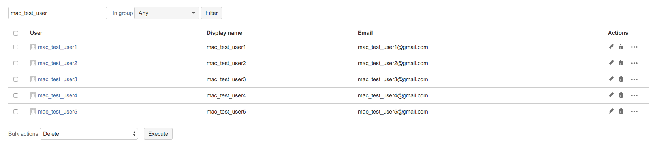Remove mac_test_user4 via trash icon
The height and width of the screenshot is (144, 651).
tap(621, 95)
